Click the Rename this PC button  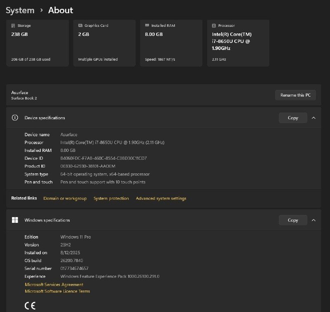(x=295, y=95)
